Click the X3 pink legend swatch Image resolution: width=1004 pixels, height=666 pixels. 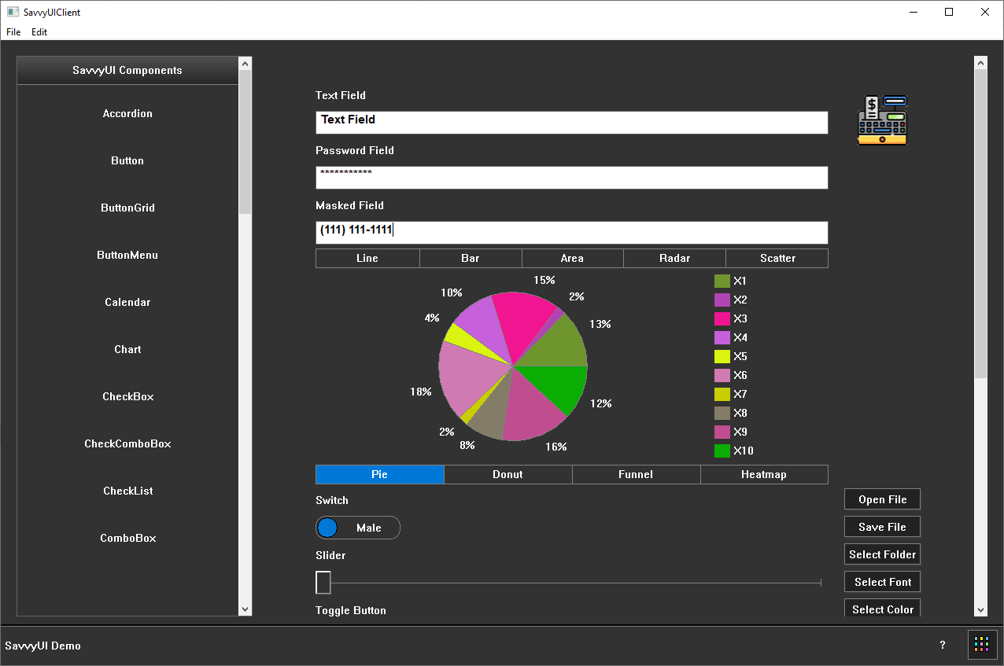722,318
